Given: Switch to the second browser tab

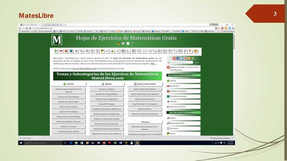Looking at the screenshot, I should click(x=52, y=25).
